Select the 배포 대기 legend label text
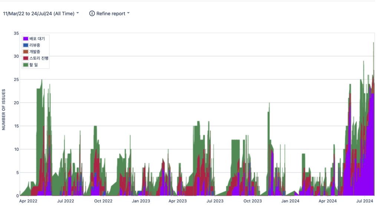The image size is (380, 206). (x=37, y=39)
